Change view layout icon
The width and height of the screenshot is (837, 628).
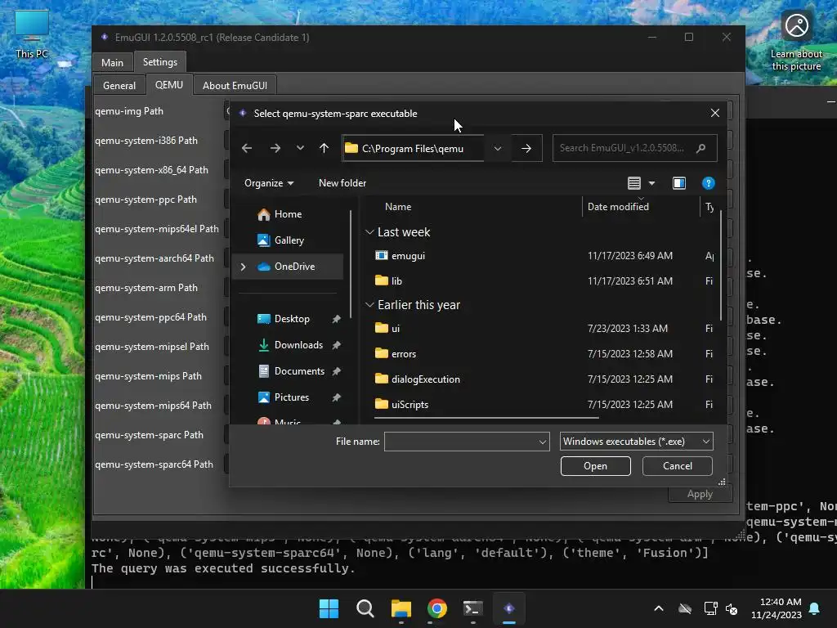[634, 183]
